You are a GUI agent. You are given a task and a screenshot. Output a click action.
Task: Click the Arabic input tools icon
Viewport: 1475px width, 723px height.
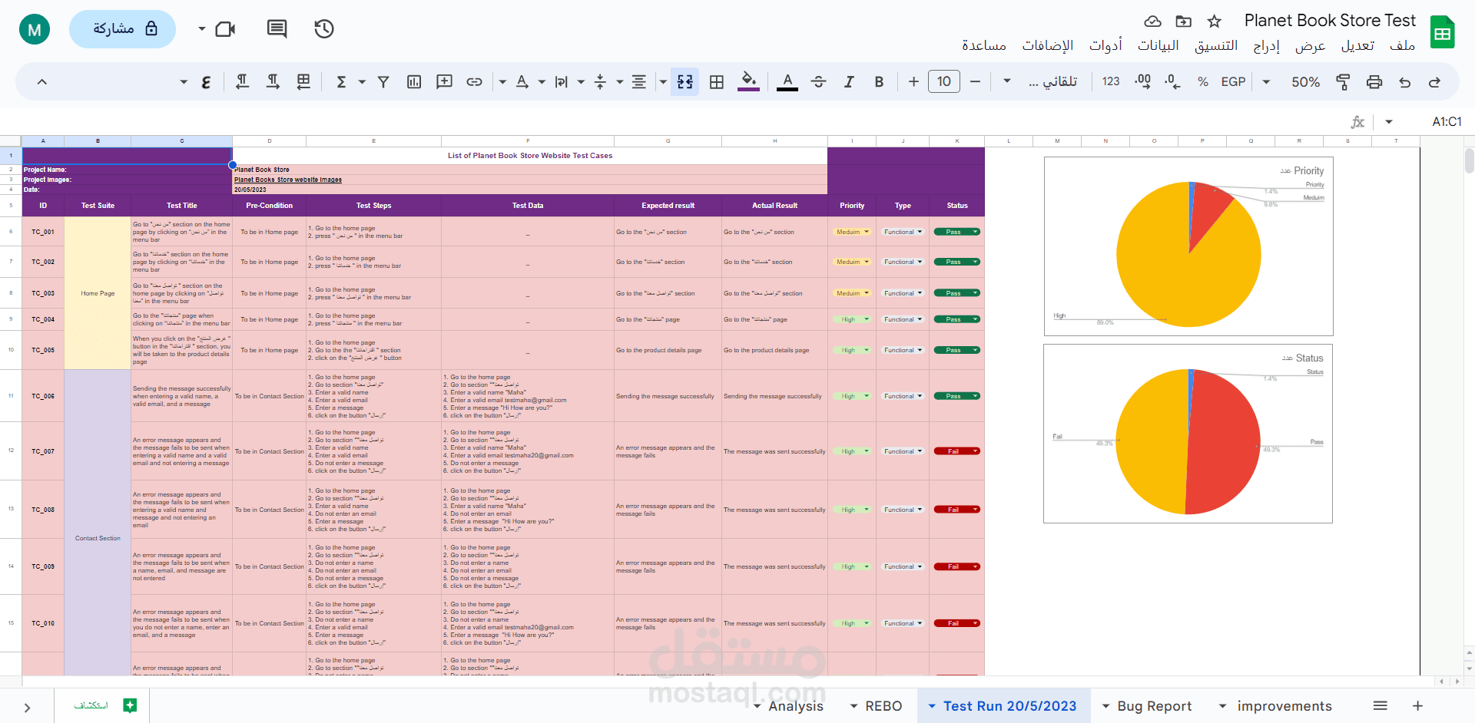pyautogui.click(x=206, y=82)
